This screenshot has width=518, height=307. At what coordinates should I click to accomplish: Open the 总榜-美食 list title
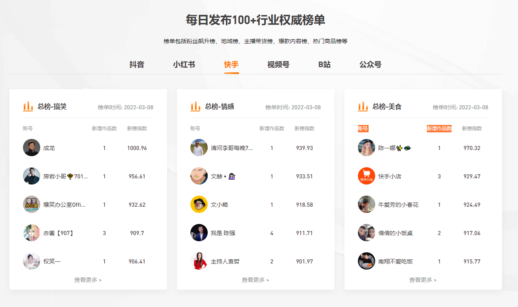pos(387,106)
